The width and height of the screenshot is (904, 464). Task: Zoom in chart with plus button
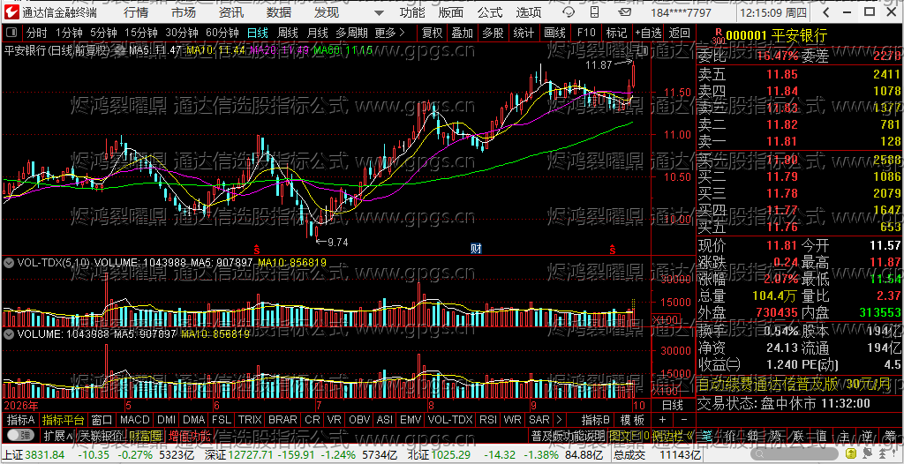pyautogui.click(x=663, y=419)
